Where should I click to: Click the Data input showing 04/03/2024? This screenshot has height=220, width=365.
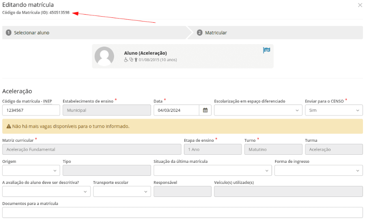tap(176, 110)
